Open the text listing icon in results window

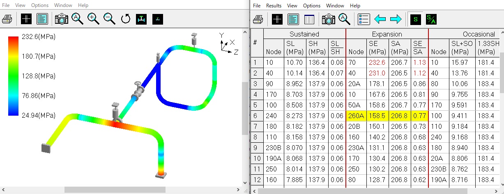coord(293,19)
